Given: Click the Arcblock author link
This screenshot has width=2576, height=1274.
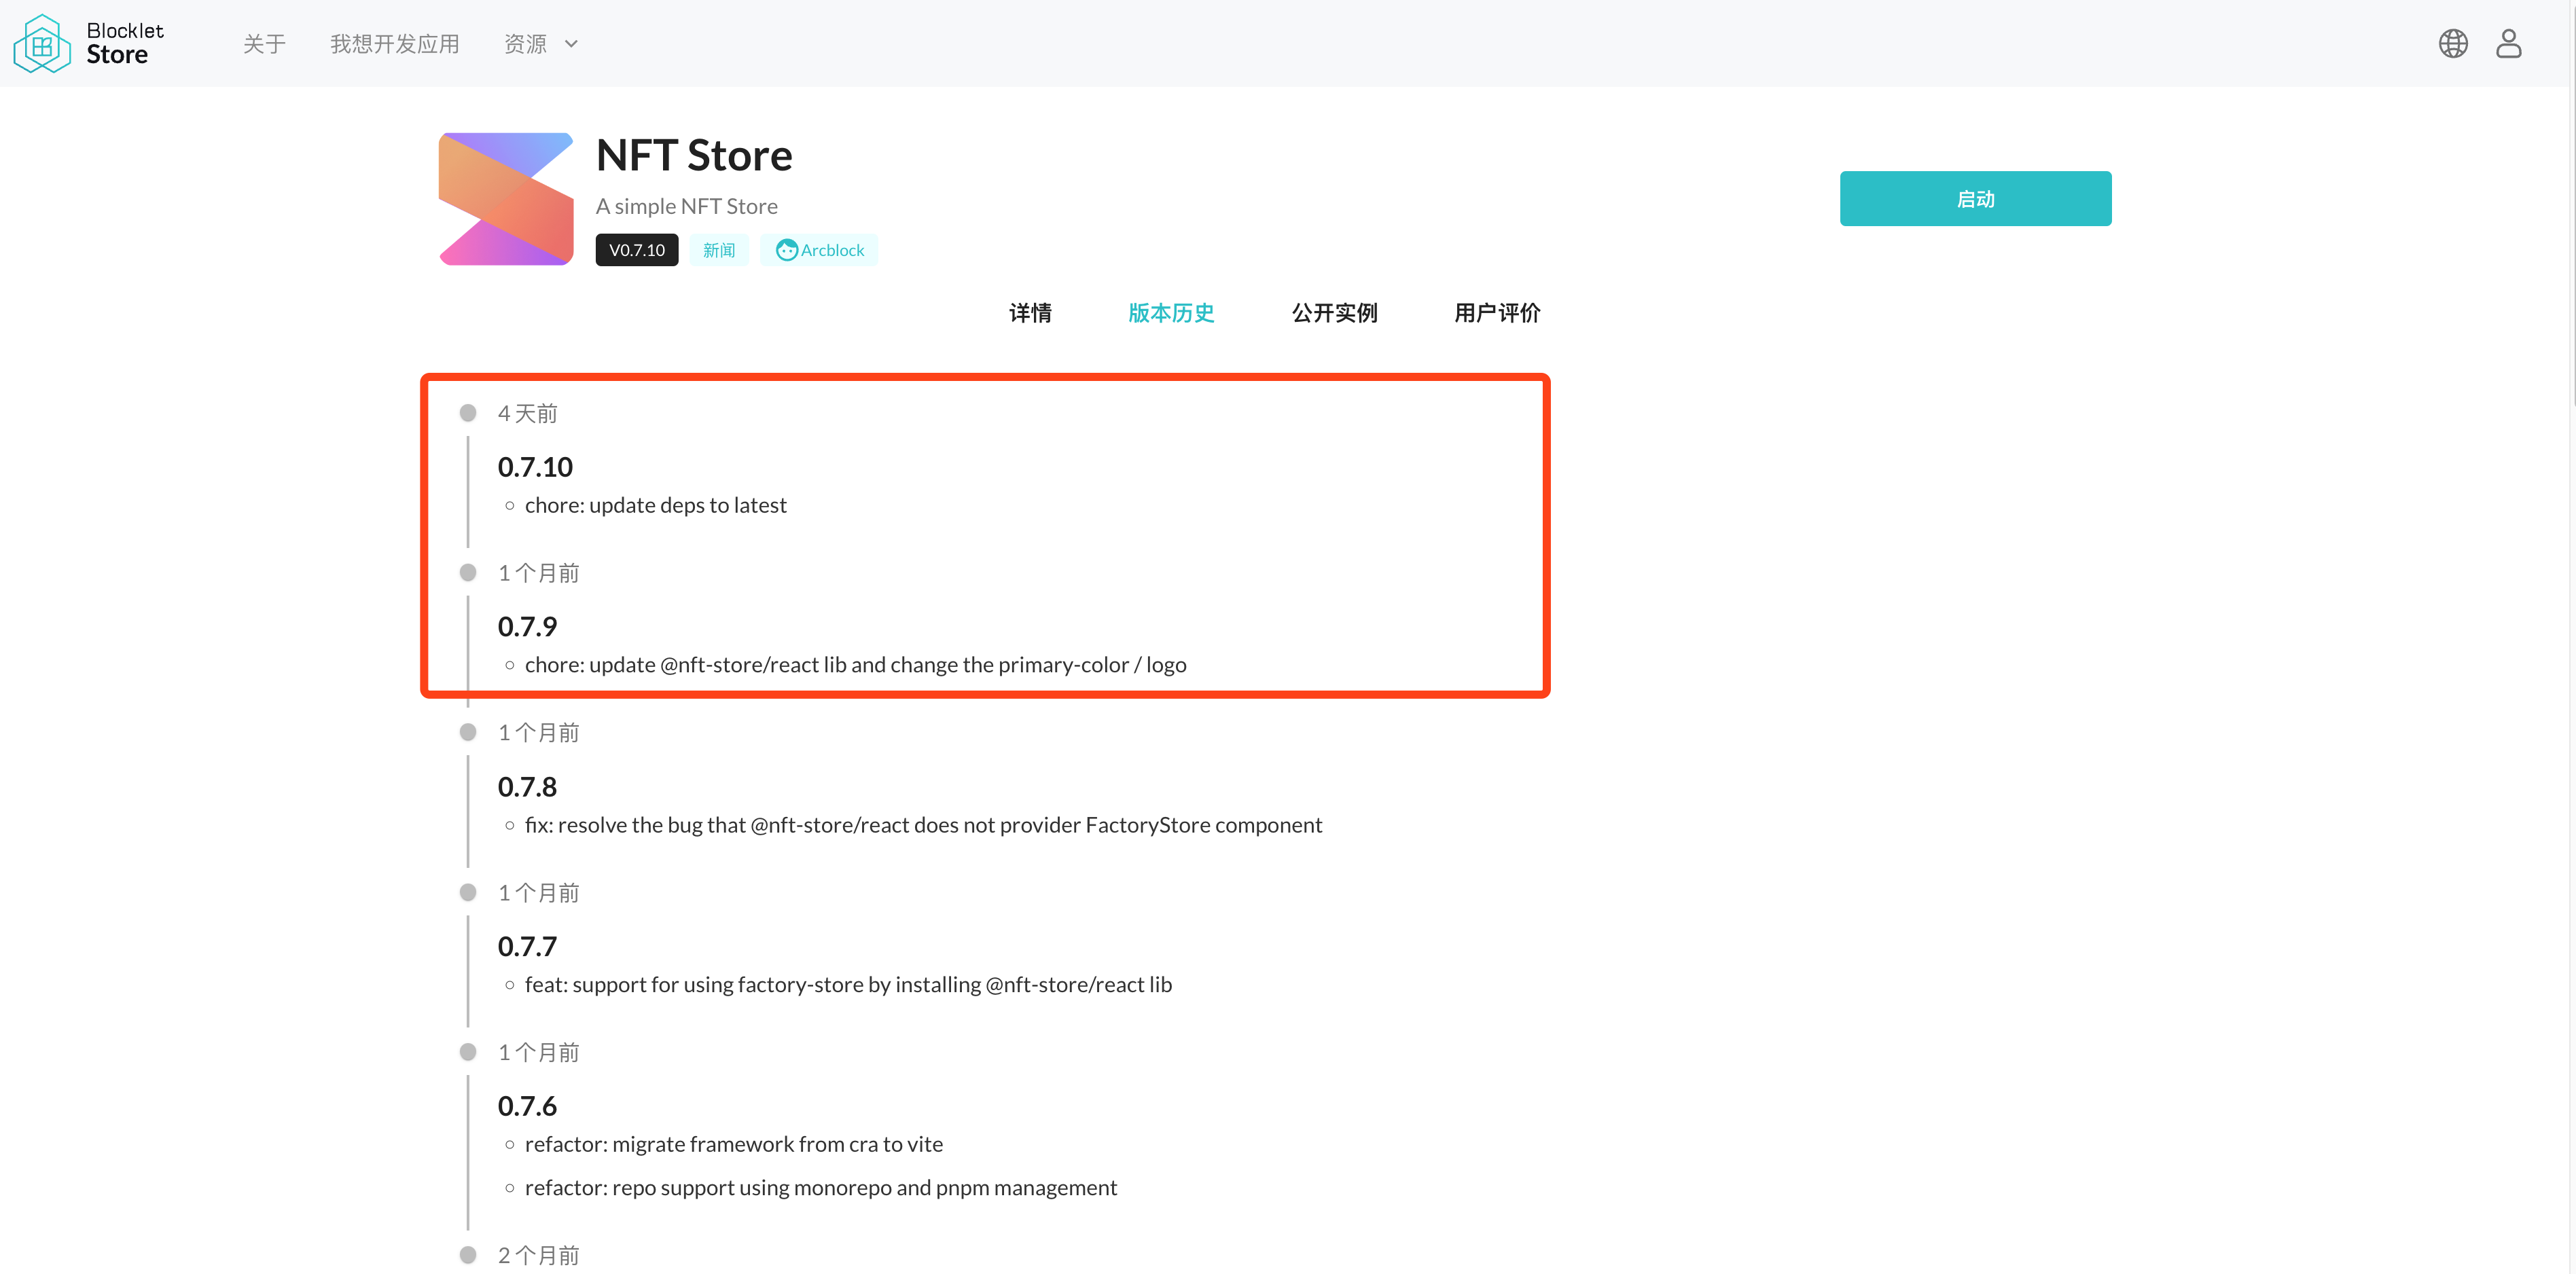Looking at the screenshot, I should pyautogui.click(x=832, y=250).
